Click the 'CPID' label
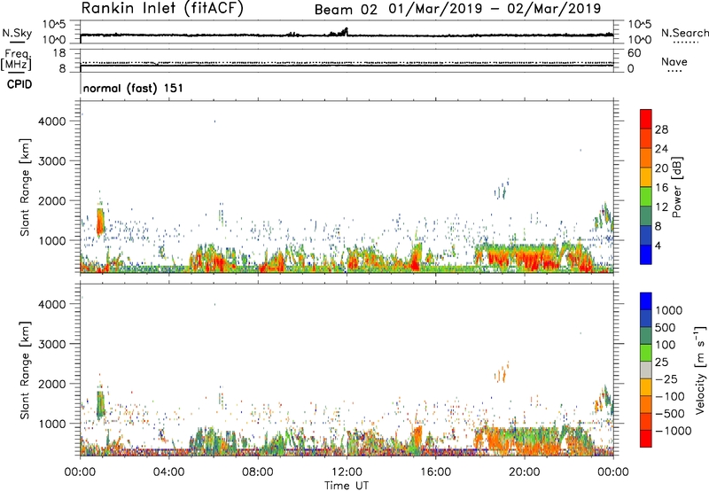Image resolution: width=709 pixels, height=491 pixels. tap(19, 84)
